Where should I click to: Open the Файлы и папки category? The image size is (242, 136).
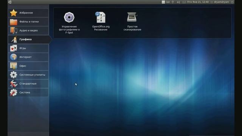(28, 22)
